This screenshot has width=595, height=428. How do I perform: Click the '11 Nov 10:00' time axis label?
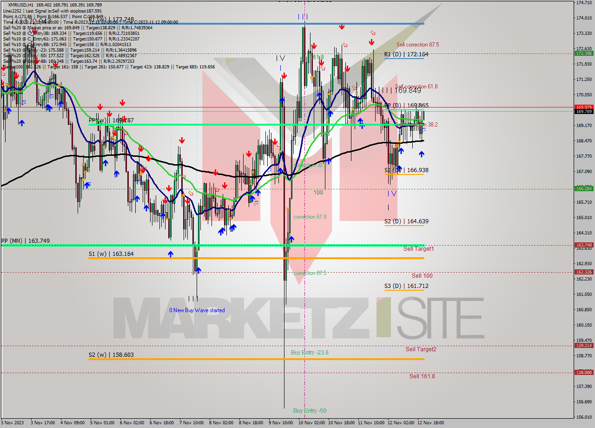(371, 423)
